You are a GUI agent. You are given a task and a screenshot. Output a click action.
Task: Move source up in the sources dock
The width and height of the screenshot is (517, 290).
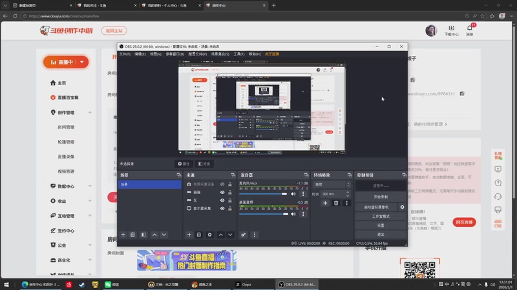(220, 235)
